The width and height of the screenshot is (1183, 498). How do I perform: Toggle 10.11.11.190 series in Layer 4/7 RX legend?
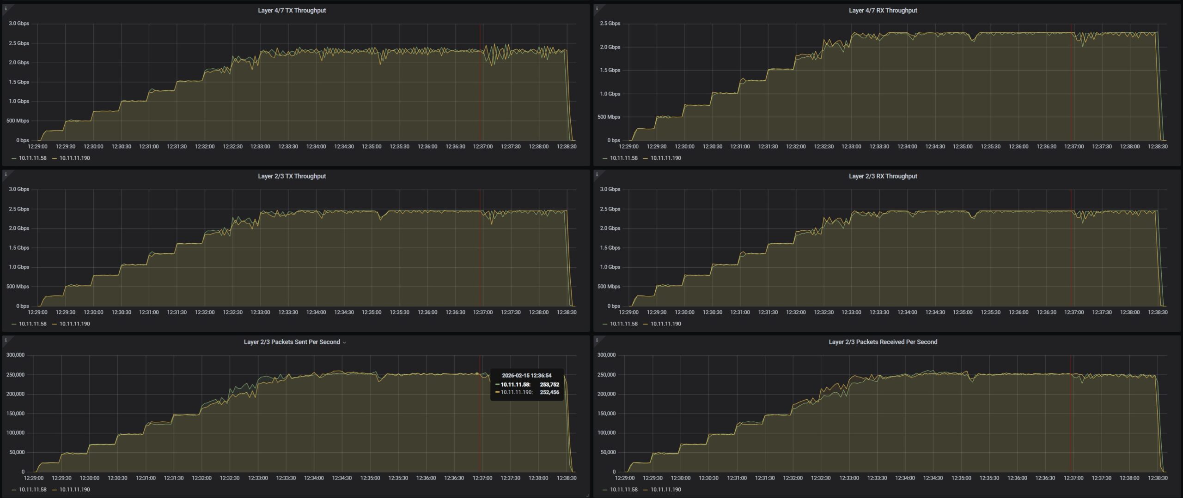click(x=665, y=158)
